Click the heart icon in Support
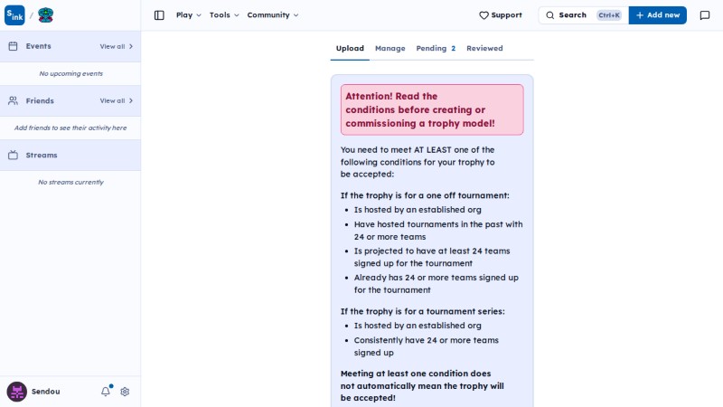Screen dimensions: 723x407 pyautogui.click(x=484, y=15)
